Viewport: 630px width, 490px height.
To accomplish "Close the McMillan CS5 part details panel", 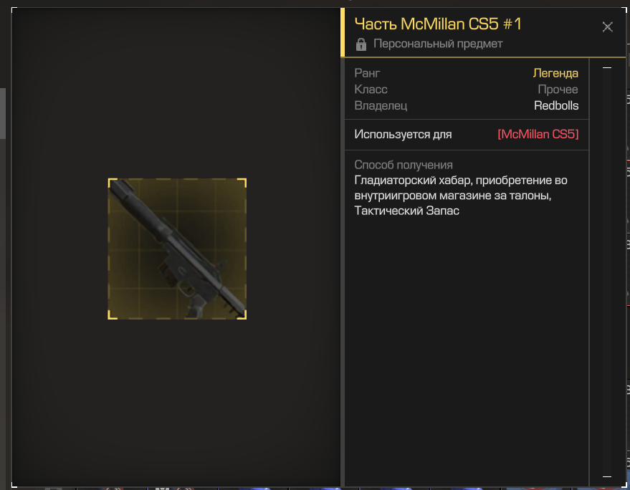I will (607, 27).
